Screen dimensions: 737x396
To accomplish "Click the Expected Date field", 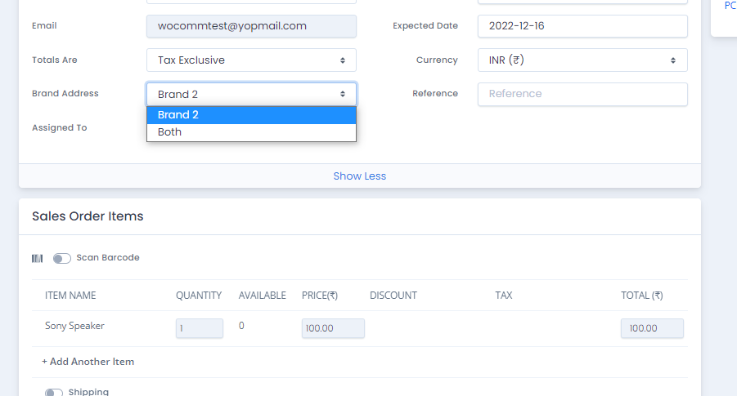I will [582, 26].
